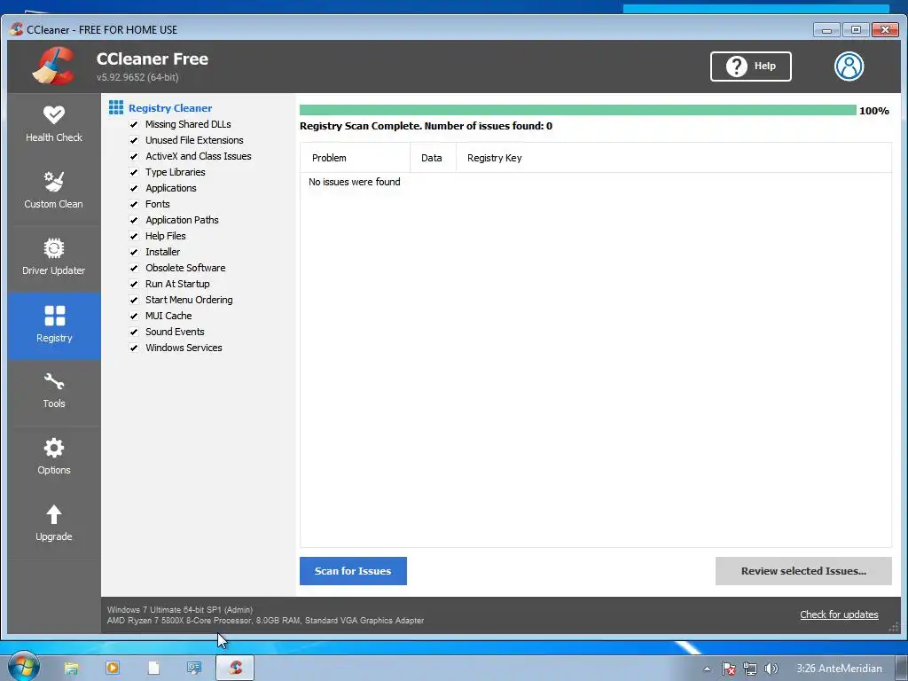The height and width of the screenshot is (681, 908).
Task: Toggle the Fonts checkbox
Action: click(134, 204)
